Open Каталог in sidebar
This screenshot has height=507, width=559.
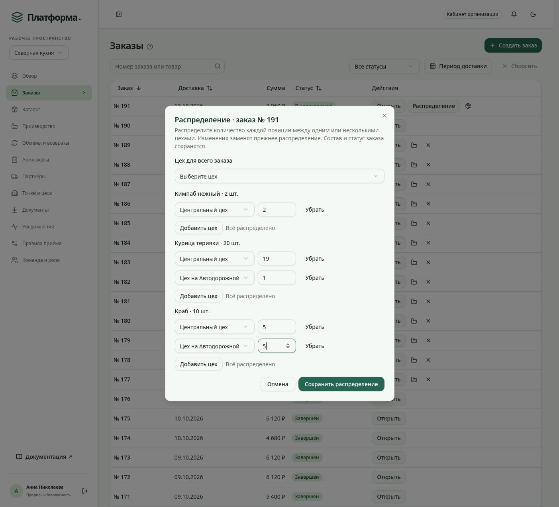tap(49, 109)
